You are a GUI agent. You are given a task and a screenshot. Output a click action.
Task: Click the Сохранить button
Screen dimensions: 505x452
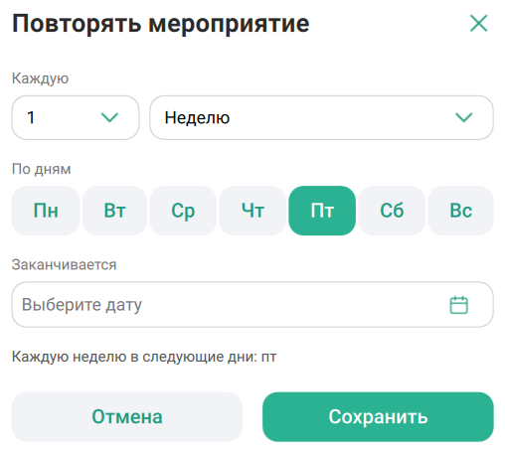(x=378, y=417)
